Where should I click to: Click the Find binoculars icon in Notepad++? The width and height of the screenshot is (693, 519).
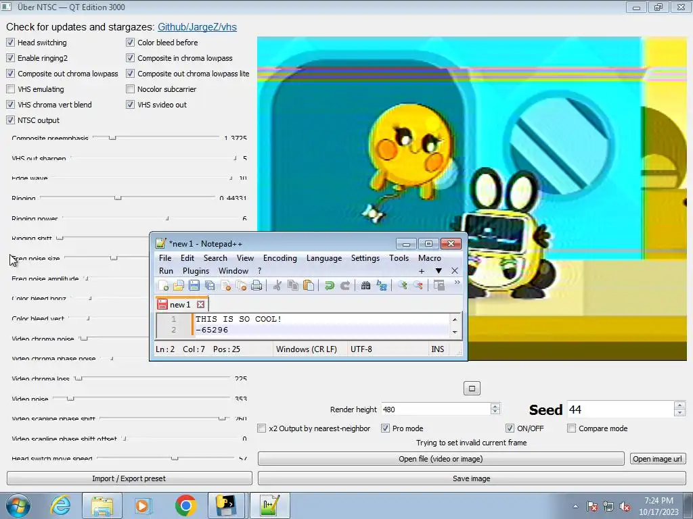click(x=365, y=286)
